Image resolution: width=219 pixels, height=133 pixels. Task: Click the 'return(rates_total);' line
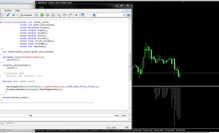[x=16, y=97]
